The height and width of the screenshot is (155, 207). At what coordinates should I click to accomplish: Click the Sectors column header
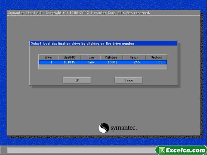156,57
